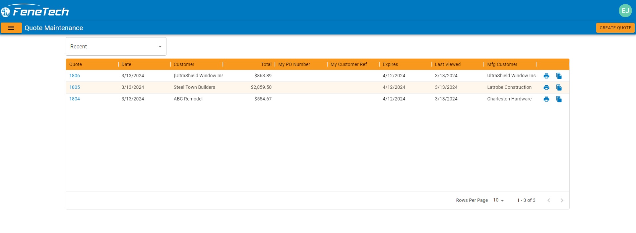636x233 pixels.
Task: Duplicate quote 1805 with copy icon
Action: point(559,87)
